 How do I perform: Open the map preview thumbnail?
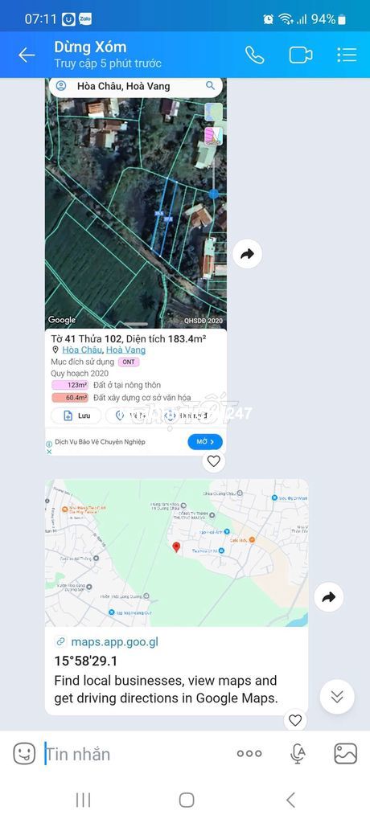point(177,553)
